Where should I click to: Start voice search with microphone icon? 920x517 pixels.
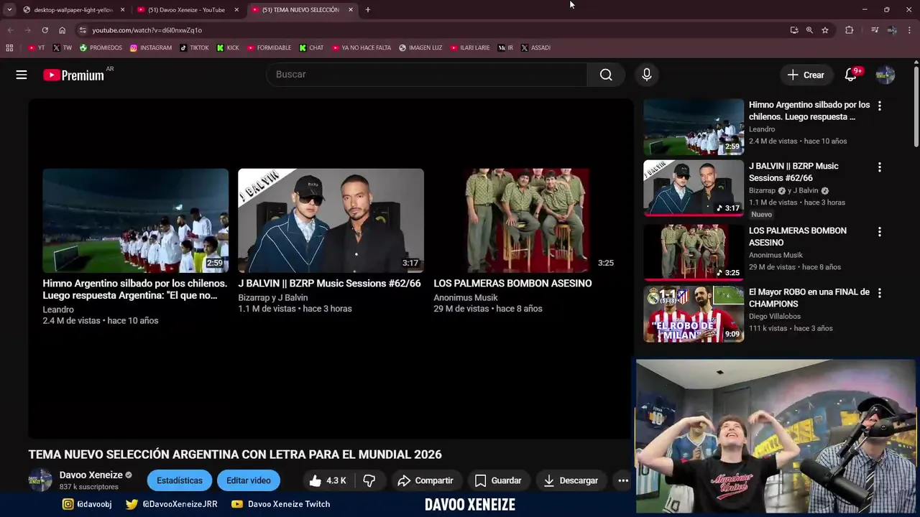click(x=647, y=75)
